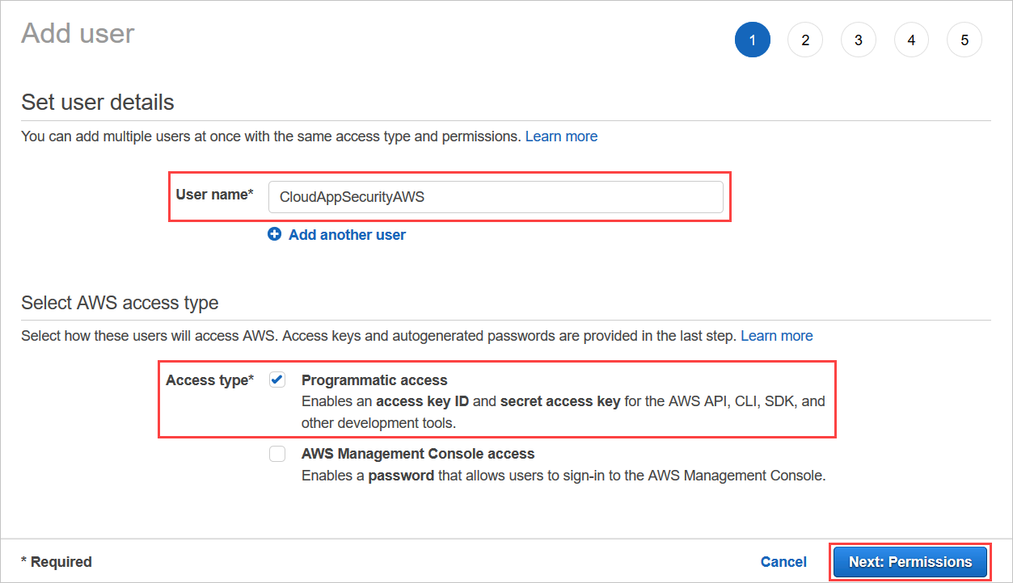Toggle Programmatic access by clicking its label

click(x=374, y=380)
